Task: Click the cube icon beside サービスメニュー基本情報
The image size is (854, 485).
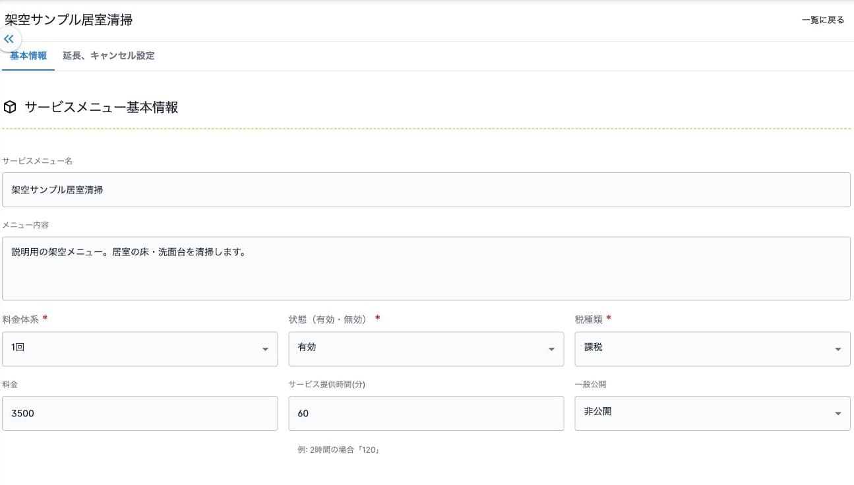Action: pyautogui.click(x=10, y=107)
